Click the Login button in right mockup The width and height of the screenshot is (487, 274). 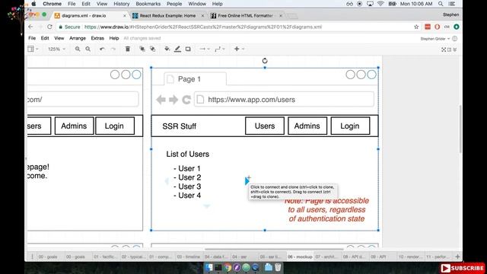coord(350,126)
